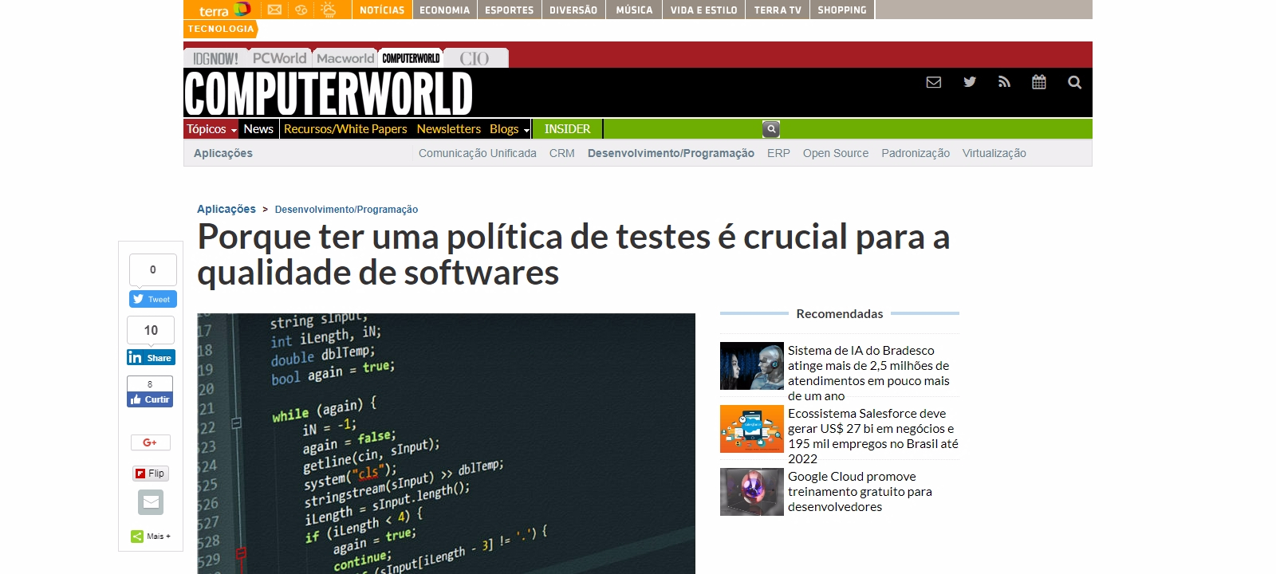Tweet this article

pos(153,299)
